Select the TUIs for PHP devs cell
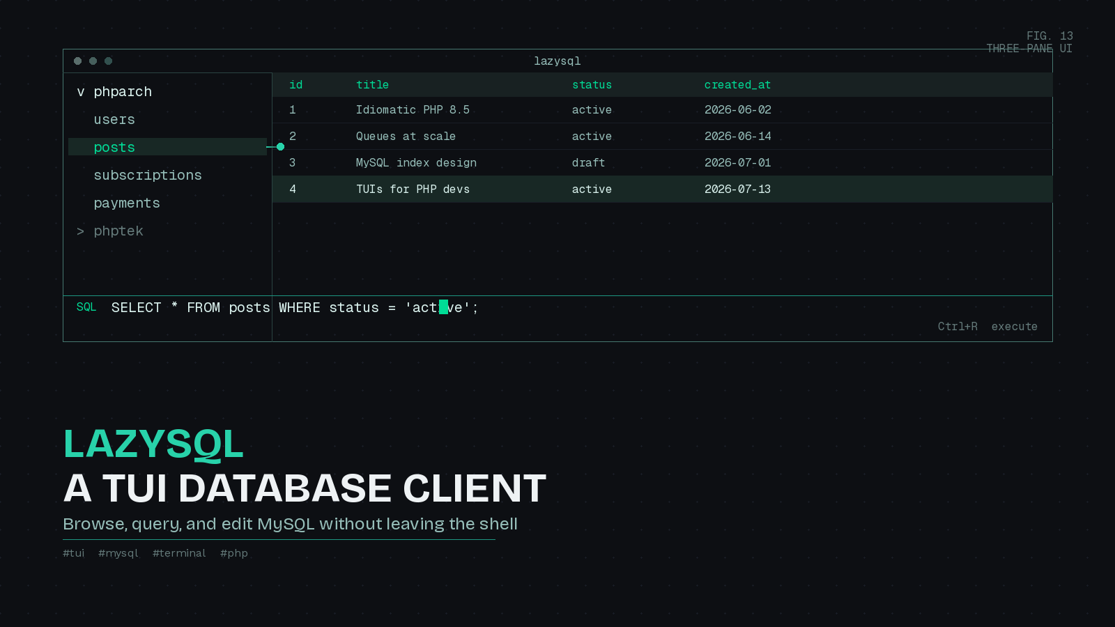The height and width of the screenshot is (627, 1115). pyautogui.click(x=413, y=189)
